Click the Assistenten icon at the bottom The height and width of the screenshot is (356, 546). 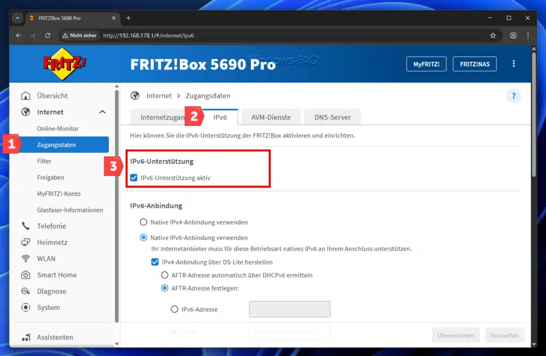[27, 337]
